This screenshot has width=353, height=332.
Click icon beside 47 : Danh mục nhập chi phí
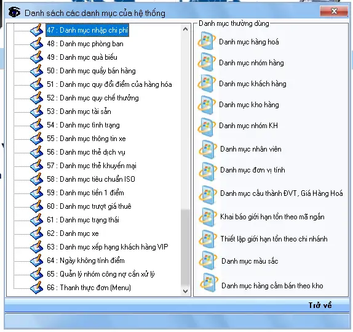click(37, 30)
